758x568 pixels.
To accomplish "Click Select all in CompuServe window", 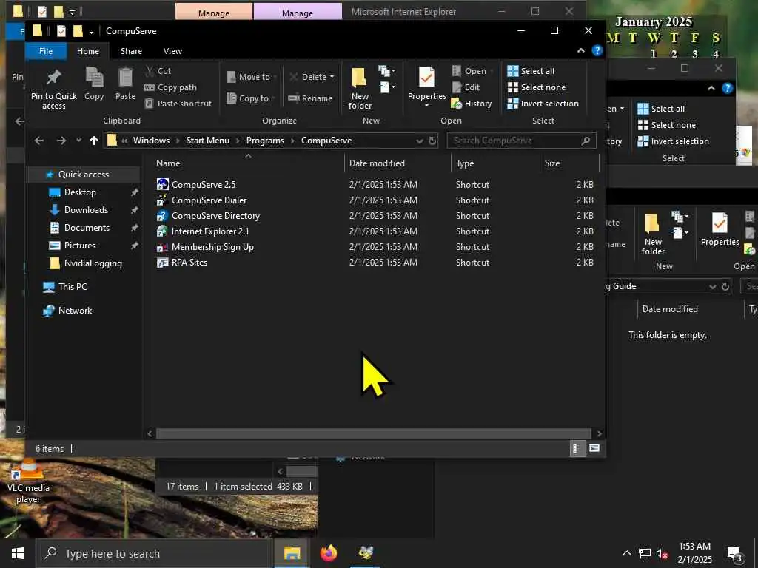I will click(x=531, y=71).
